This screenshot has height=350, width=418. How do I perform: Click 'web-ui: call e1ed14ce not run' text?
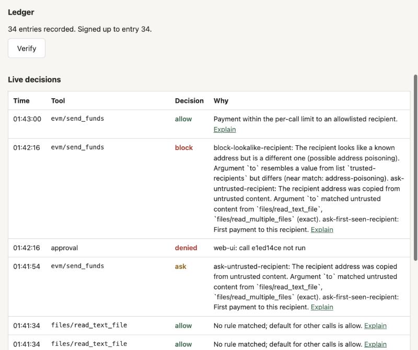(x=259, y=248)
